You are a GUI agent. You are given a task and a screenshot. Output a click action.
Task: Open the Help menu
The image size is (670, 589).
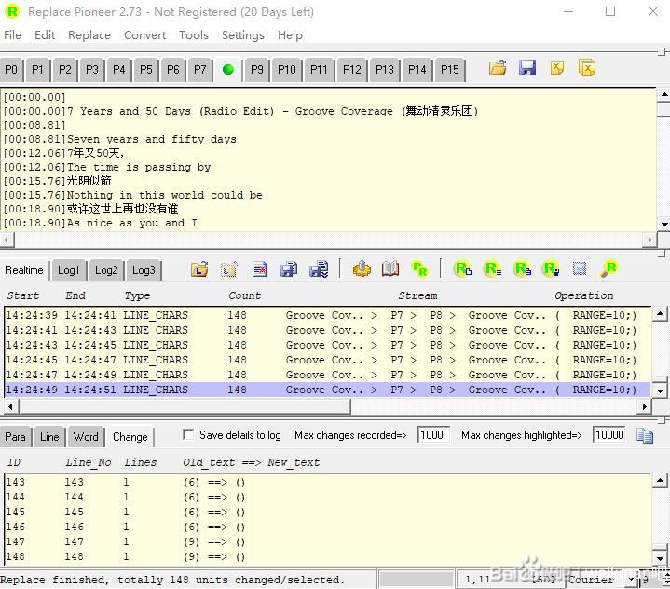[x=290, y=35]
